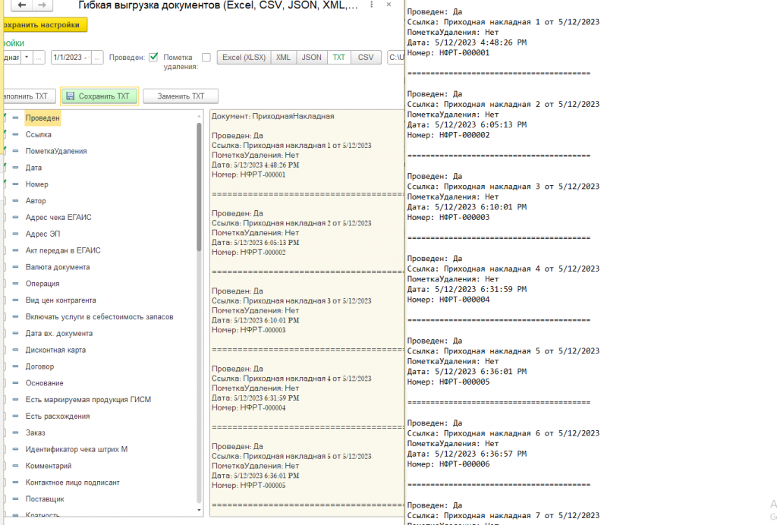The width and height of the screenshot is (777, 525).
Task: Open the three-dot more actions menu
Action: click(x=372, y=5)
